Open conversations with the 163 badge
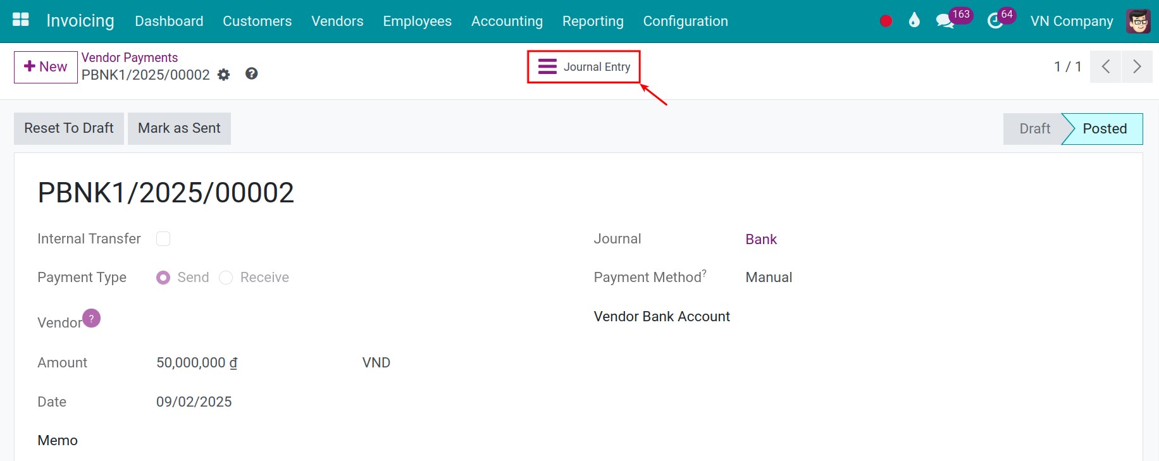This screenshot has height=461, width=1159. pos(953,18)
